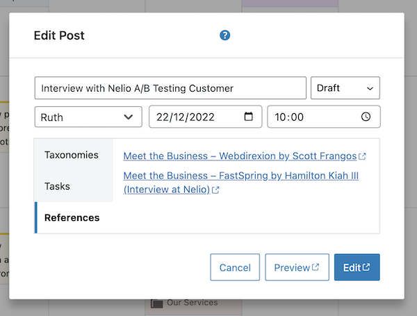Click the blue help question mark icon
This screenshot has height=316, width=417.
pyautogui.click(x=224, y=35)
